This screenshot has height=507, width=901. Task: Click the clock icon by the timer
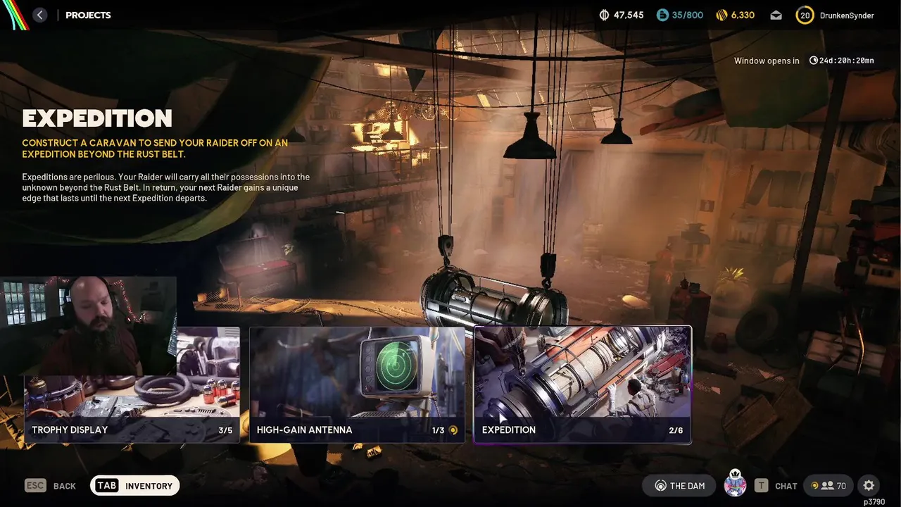coord(814,61)
